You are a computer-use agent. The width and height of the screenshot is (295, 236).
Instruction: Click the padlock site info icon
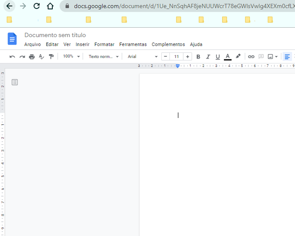click(67, 6)
